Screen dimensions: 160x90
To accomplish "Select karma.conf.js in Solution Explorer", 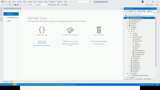I will 138,41.
